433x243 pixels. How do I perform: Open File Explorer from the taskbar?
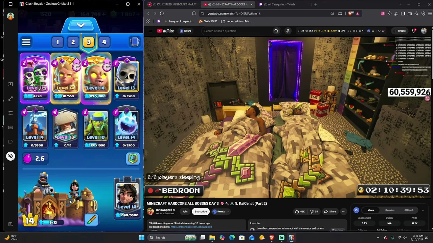coord(212,238)
